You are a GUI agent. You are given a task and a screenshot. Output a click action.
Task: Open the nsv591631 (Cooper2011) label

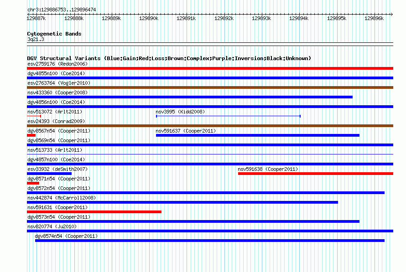click(x=57, y=207)
